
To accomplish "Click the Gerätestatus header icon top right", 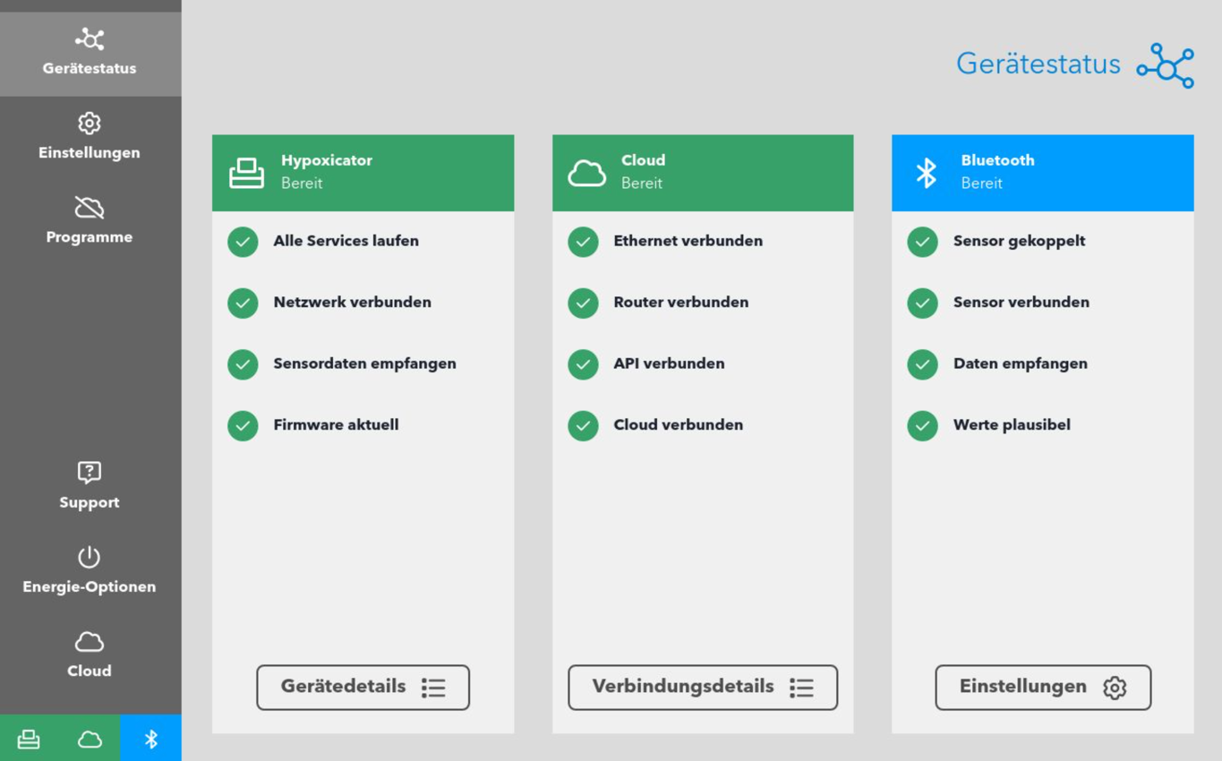I will pyautogui.click(x=1165, y=65).
